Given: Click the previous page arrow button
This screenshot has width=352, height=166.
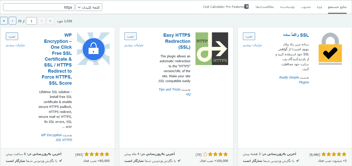Looking at the screenshot, I should [42, 21].
